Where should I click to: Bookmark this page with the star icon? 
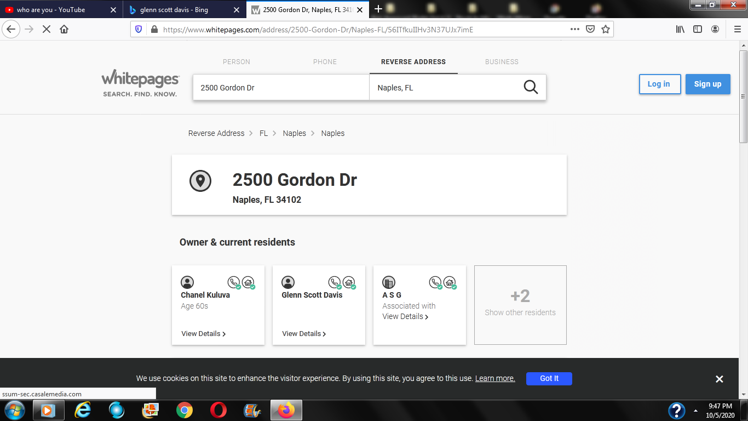(x=606, y=30)
